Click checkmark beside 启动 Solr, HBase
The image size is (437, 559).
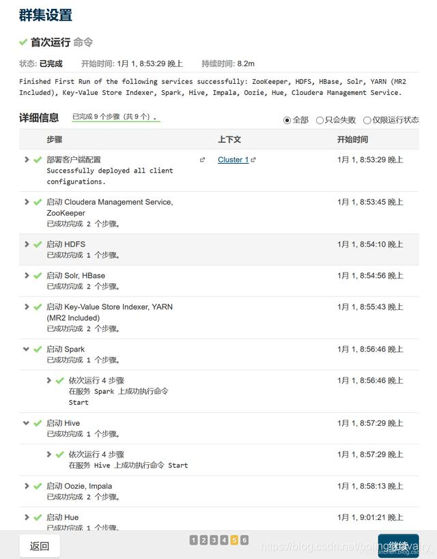coord(38,276)
